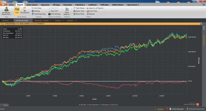The width and height of the screenshot is (206, 111).
Task: Open the Graphed Hands side tab
Action: pyautogui.click(x=204, y=40)
